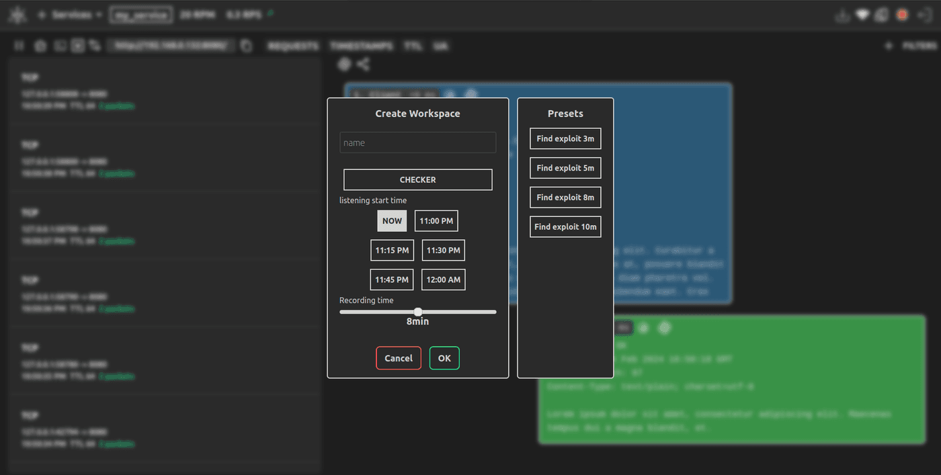Click the share icon above the packet view

click(363, 64)
